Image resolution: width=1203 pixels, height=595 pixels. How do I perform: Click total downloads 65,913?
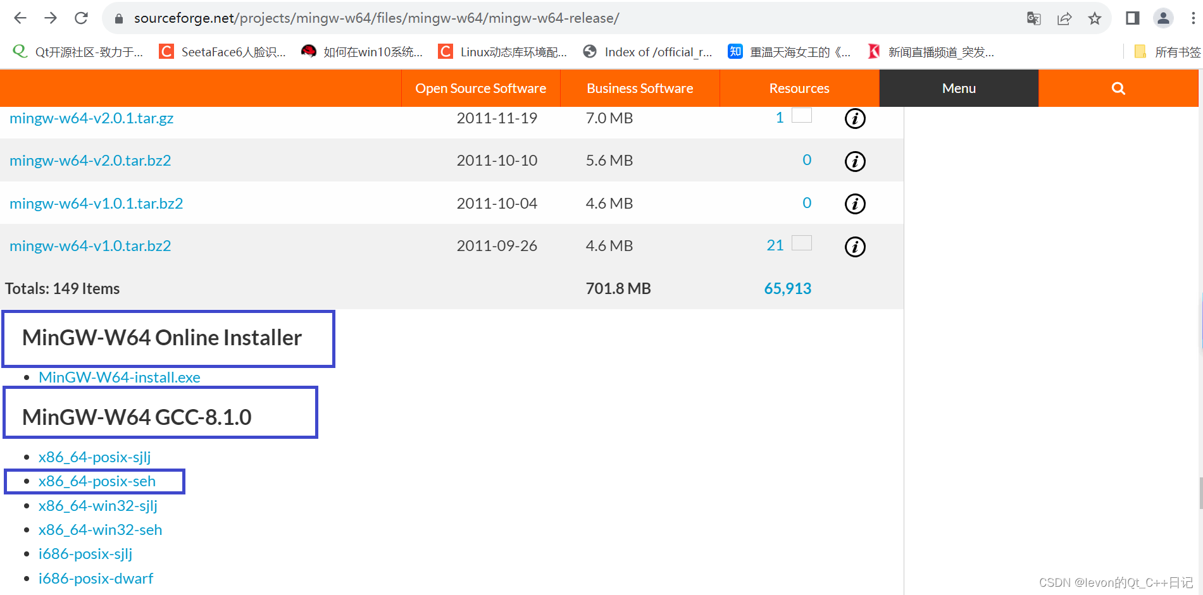pyautogui.click(x=787, y=289)
